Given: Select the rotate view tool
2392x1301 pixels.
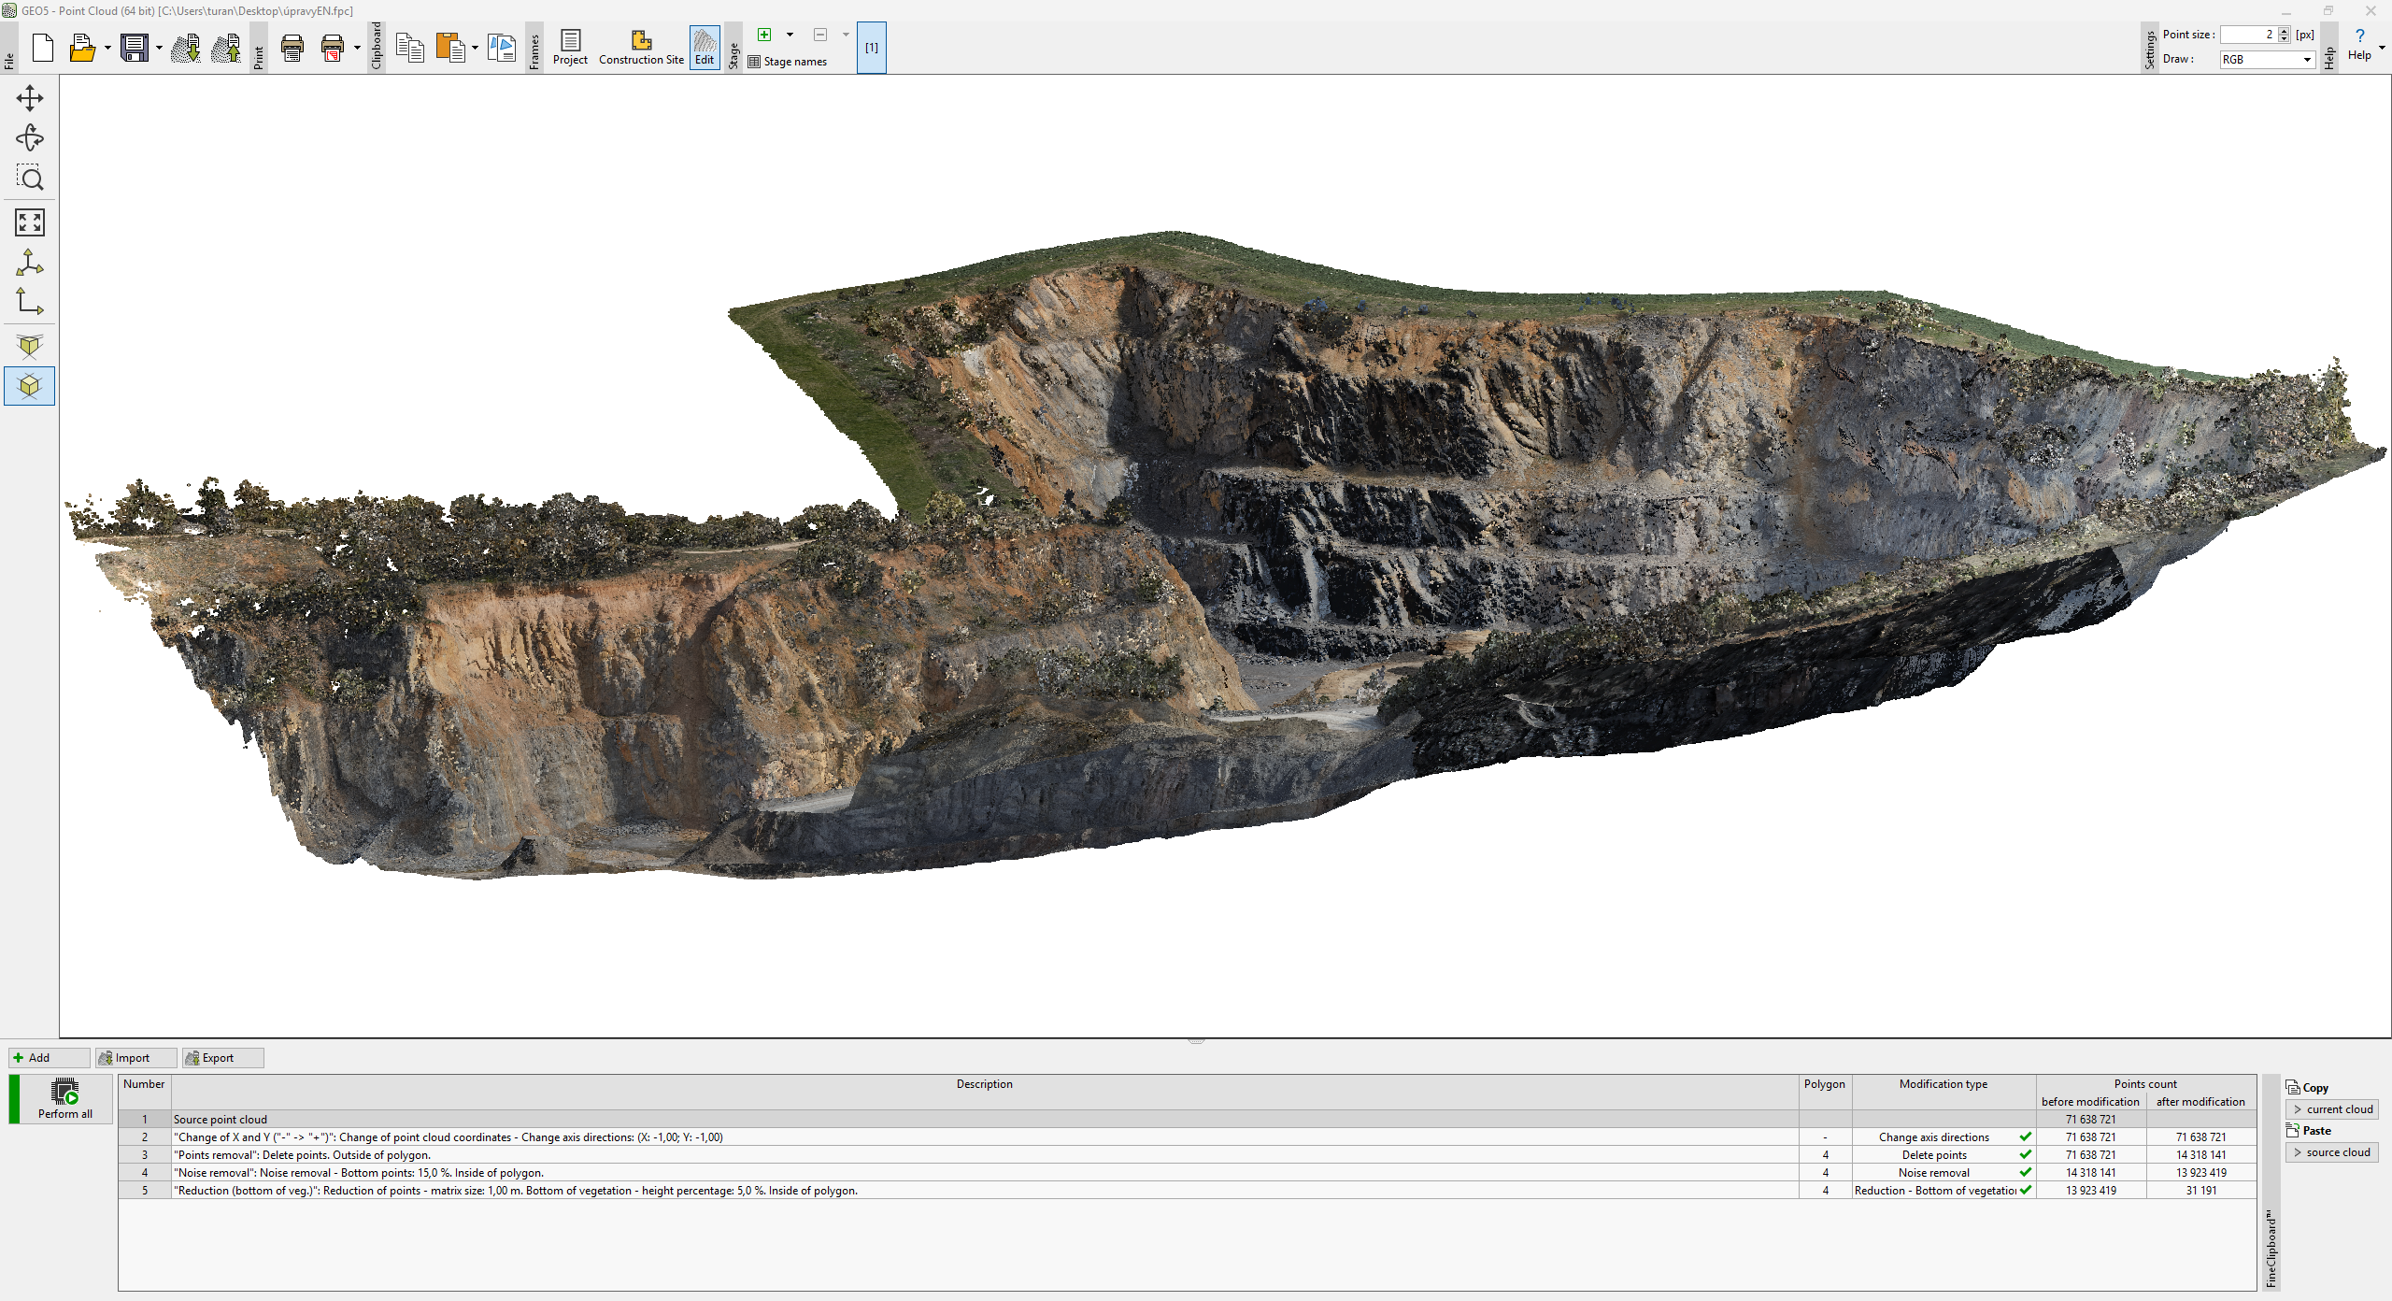Looking at the screenshot, I should (30, 138).
